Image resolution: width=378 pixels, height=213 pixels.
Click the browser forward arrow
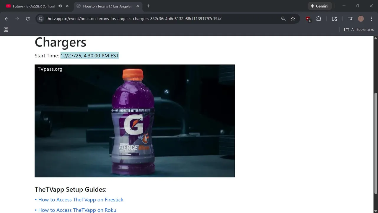coord(17,19)
